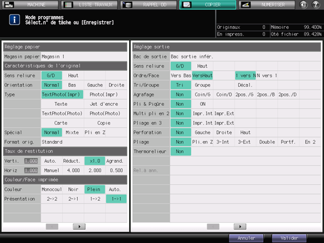This screenshot has width=324, height=243.
Task: Click the blue information icon
Action: point(14,20)
